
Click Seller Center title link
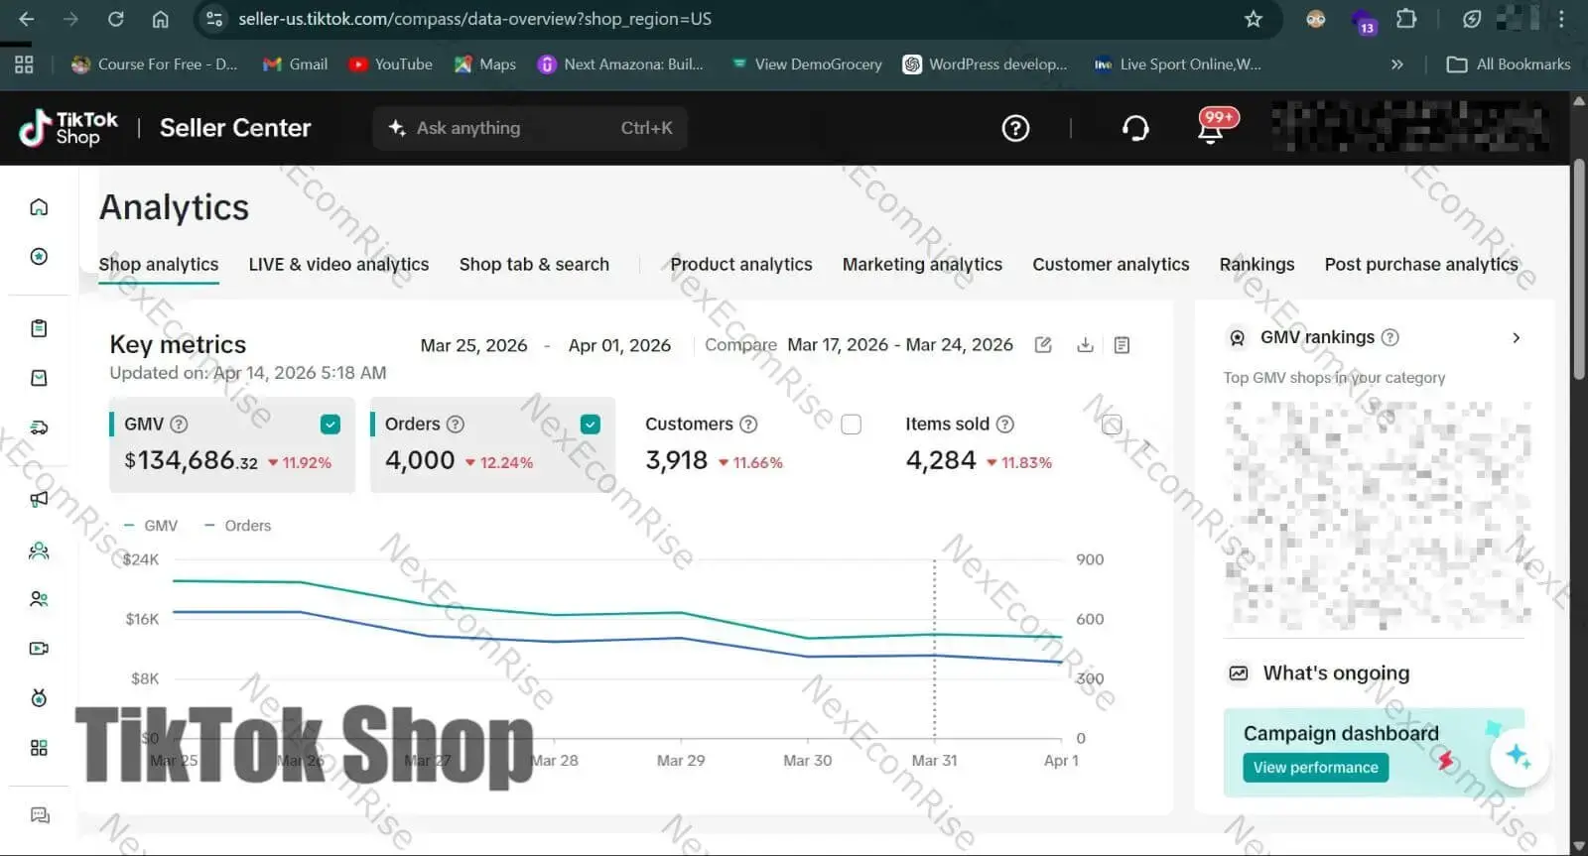click(235, 128)
